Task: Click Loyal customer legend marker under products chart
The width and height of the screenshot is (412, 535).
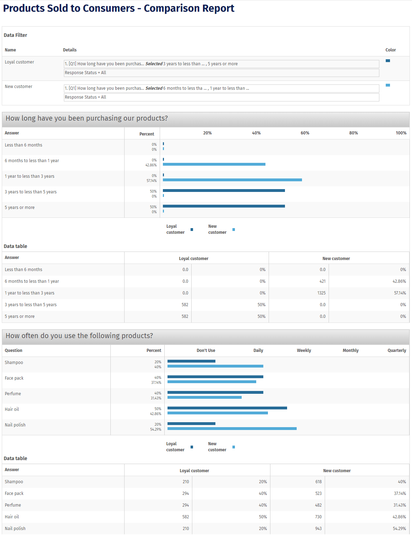Action: (192, 447)
